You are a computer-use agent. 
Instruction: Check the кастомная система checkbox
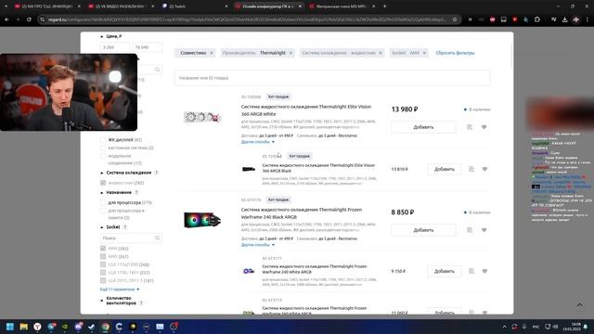click(103, 148)
